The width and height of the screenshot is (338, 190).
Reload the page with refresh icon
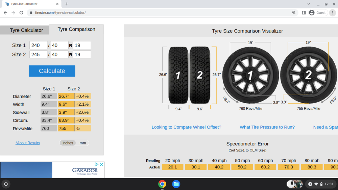point(21,13)
